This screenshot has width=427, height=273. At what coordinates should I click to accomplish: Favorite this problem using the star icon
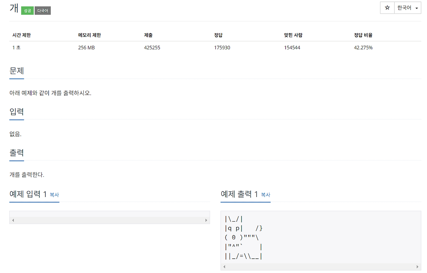pyautogui.click(x=386, y=8)
